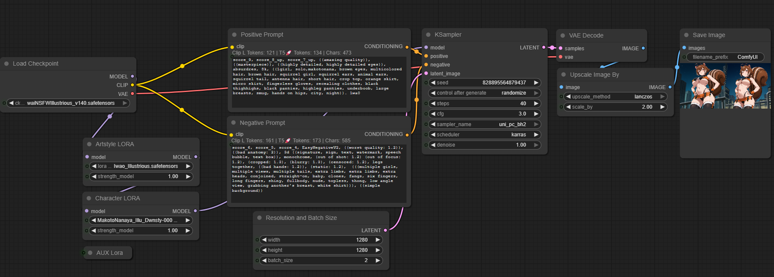Open the scheduler karras dropdown
This screenshot has width=774, height=277.
[484, 135]
